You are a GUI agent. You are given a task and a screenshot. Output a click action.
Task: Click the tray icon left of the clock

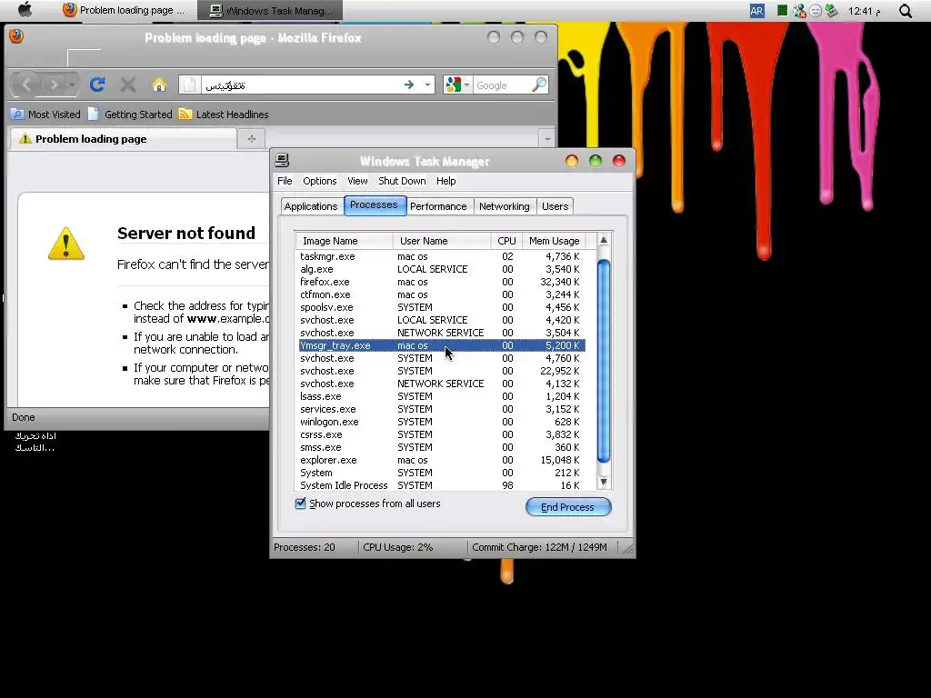(831, 11)
